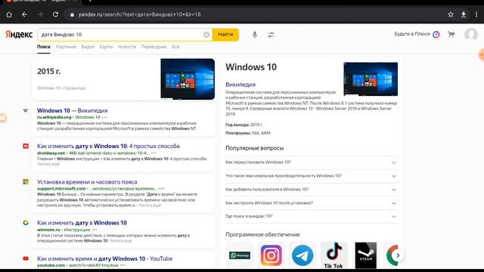Expand 'Где поиск в виндовс 10?' question

click(x=311, y=216)
